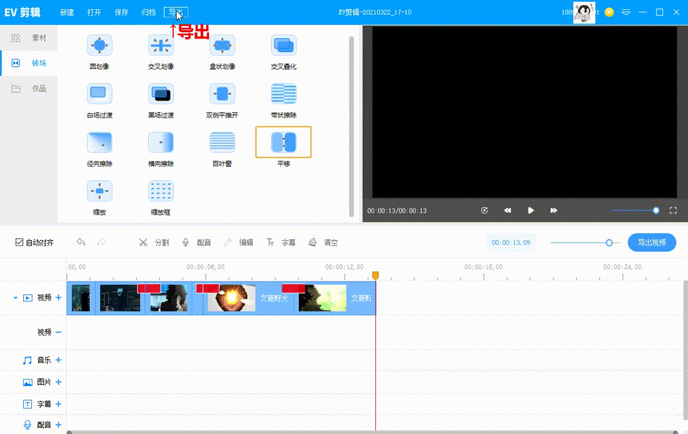Click the 分割 split tool

click(154, 242)
